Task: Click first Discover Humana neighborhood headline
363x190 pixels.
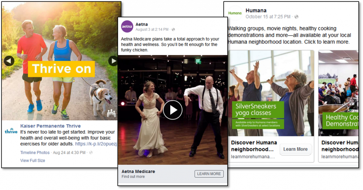Action: point(254,146)
